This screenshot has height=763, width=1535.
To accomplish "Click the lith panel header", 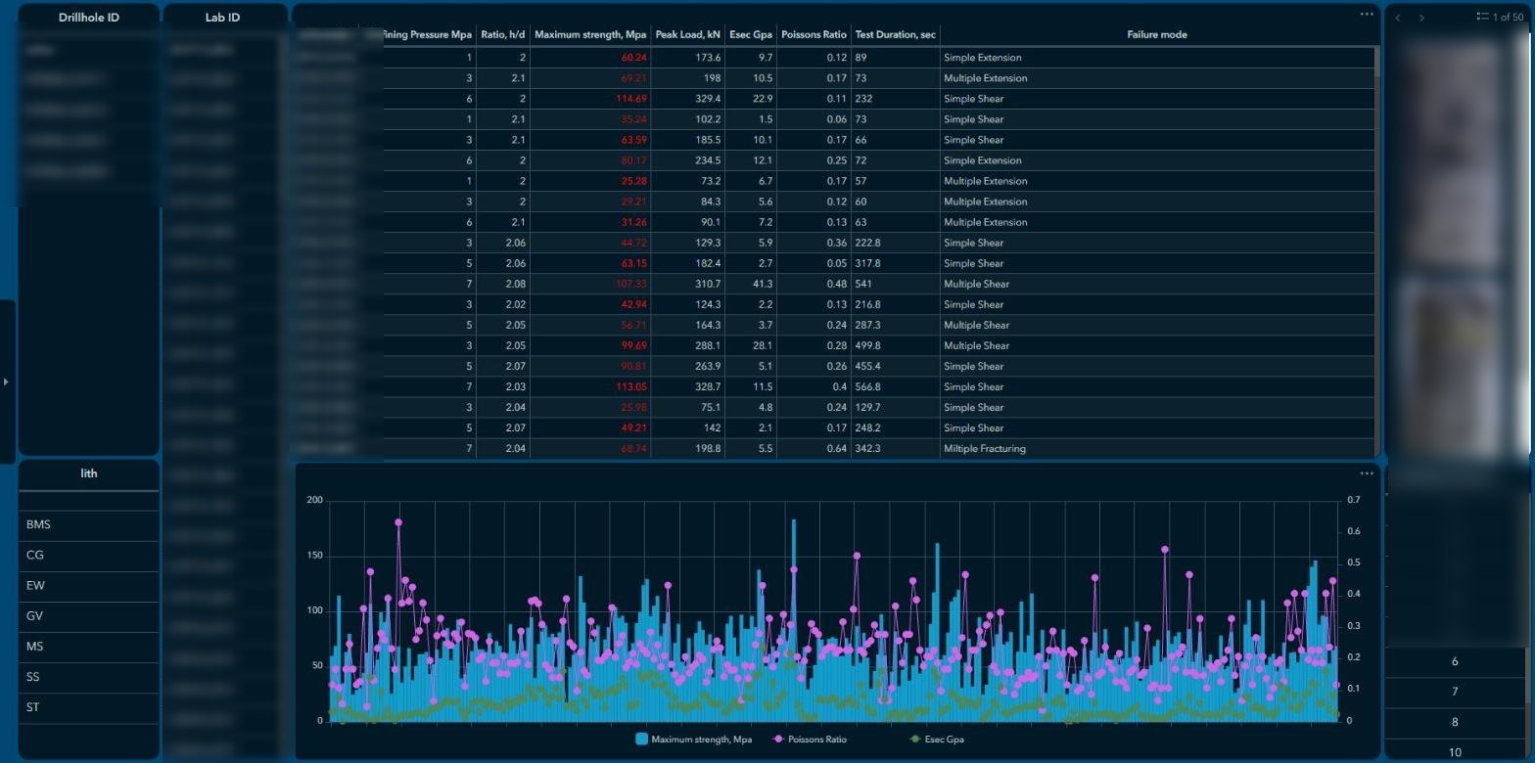I will click(88, 473).
